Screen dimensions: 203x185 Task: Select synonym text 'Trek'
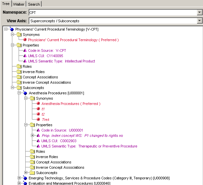pyautogui.click(x=46, y=120)
